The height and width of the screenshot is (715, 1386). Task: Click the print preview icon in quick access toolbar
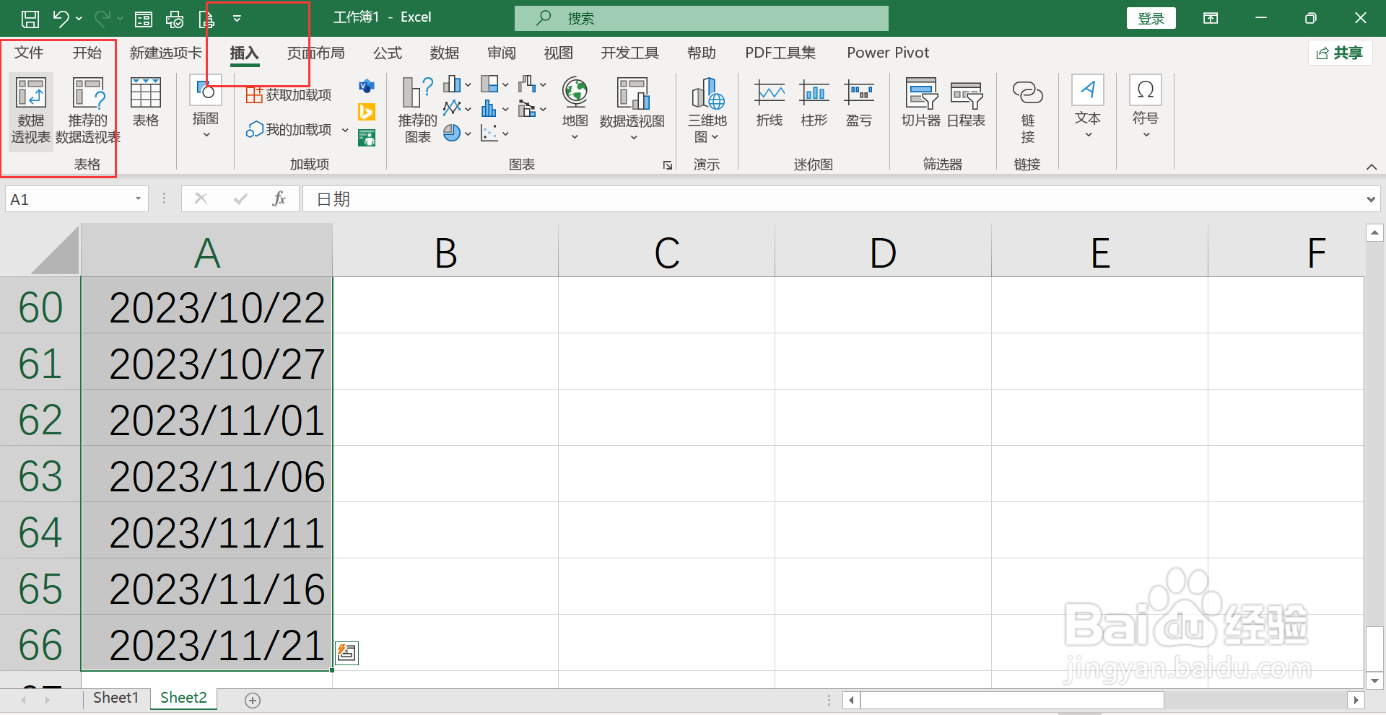point(175,19)
